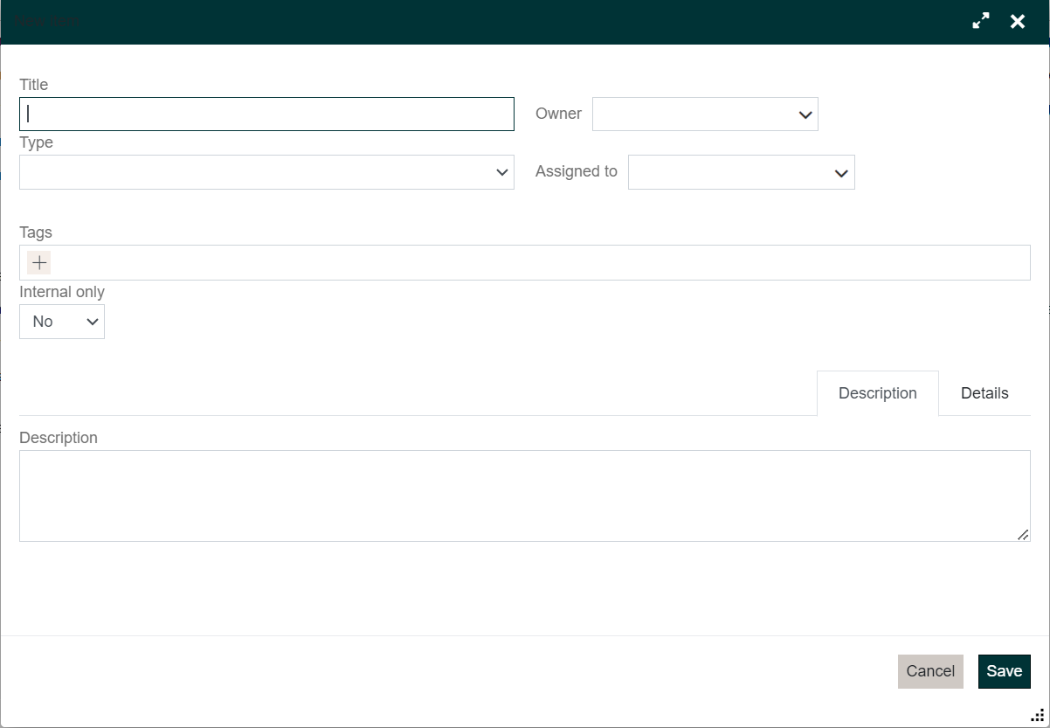This screenshot has height=728, width=1050.
Task: Switch to the Details tab
Action: [x=984, y=393]
